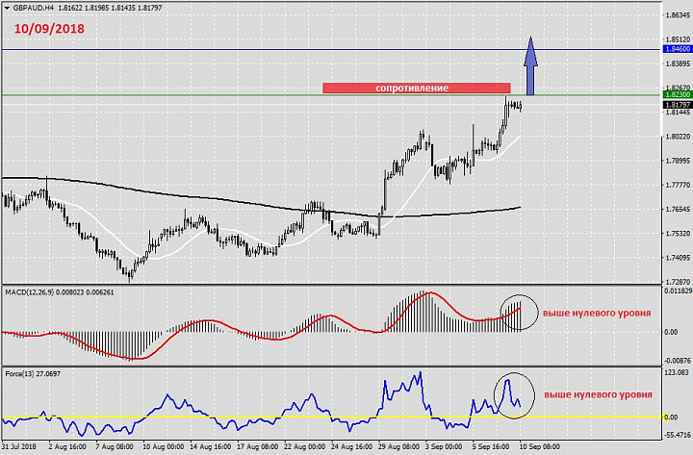Click the blue upward arrow on chart
This screenshot has width=693, height=455.
coord(529,64)
